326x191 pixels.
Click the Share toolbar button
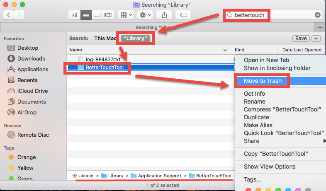[164, 15]
